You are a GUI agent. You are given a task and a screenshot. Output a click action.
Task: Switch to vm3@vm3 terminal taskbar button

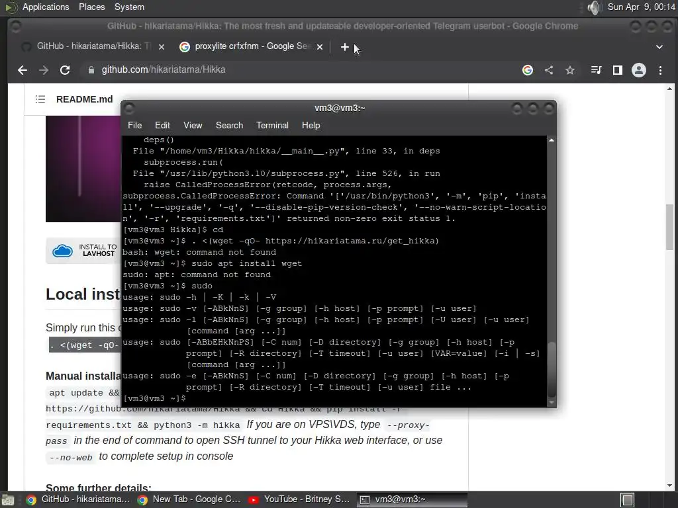412,500
